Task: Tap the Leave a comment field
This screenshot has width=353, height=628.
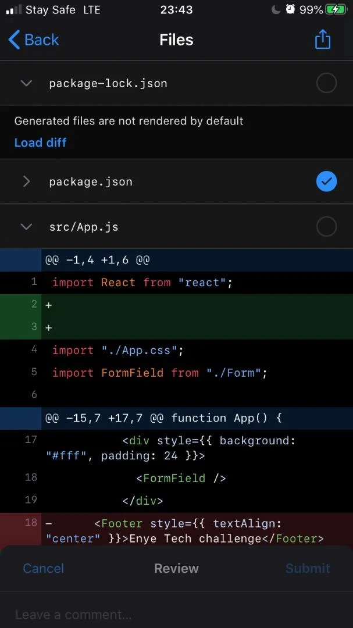Action: [176, 614]
